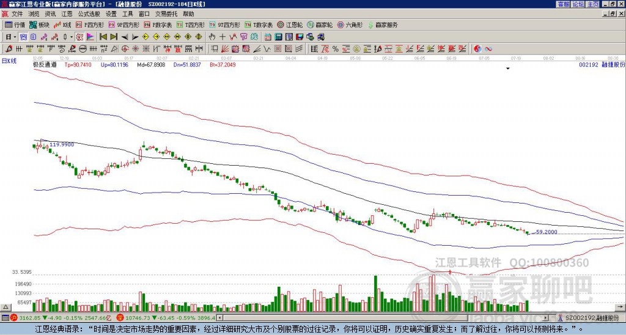The image size is (626, 335).
Task: Open the 江恩轮 Gann wheel tool
Action: click(290, 24)
